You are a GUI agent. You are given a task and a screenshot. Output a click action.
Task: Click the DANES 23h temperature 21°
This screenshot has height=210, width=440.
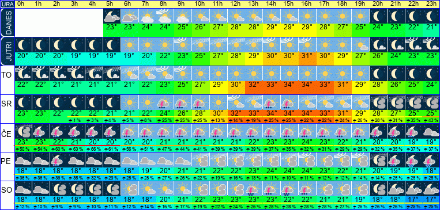[x=431, y=28]
